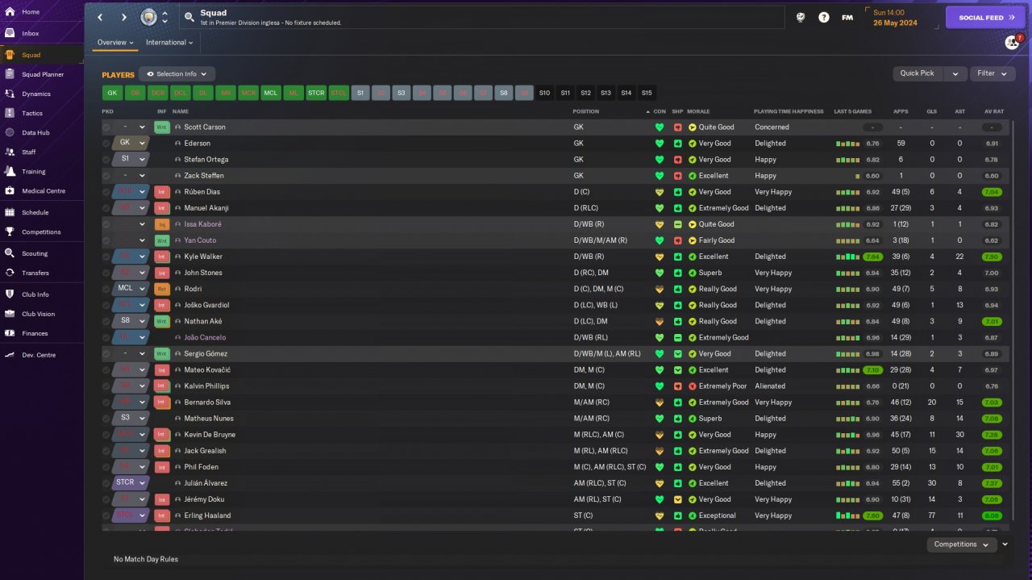Open Kevin De Bruyne's player profile
Image resolution: width=1032 pixels, height=580 pixels.
pos(210,435)
